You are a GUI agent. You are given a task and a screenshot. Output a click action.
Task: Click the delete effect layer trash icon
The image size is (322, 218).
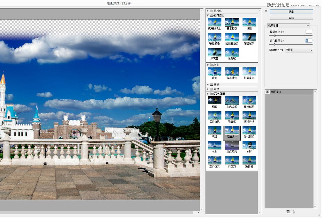click(294, 212)
